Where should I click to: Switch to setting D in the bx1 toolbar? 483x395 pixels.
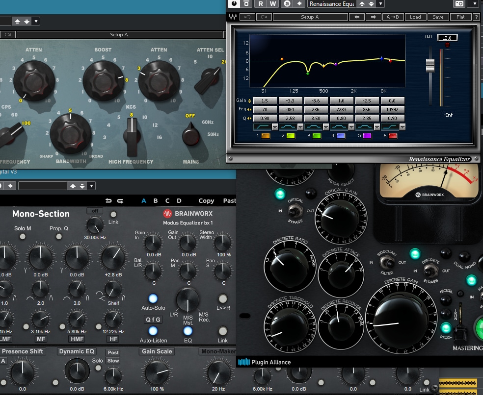pos(179,201)
